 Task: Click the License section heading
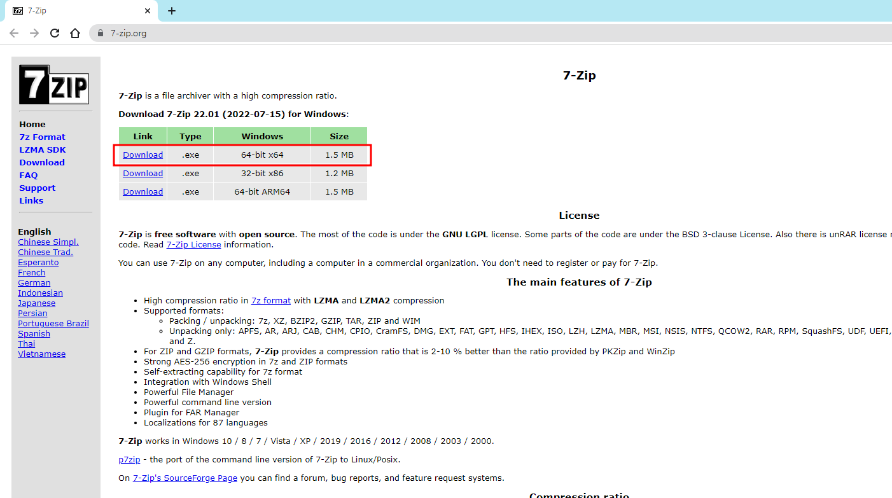[x=579, y=216]
